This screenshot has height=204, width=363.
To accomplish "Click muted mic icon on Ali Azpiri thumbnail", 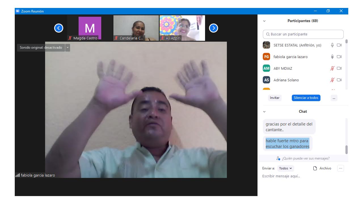I will [x=162, y=38].
